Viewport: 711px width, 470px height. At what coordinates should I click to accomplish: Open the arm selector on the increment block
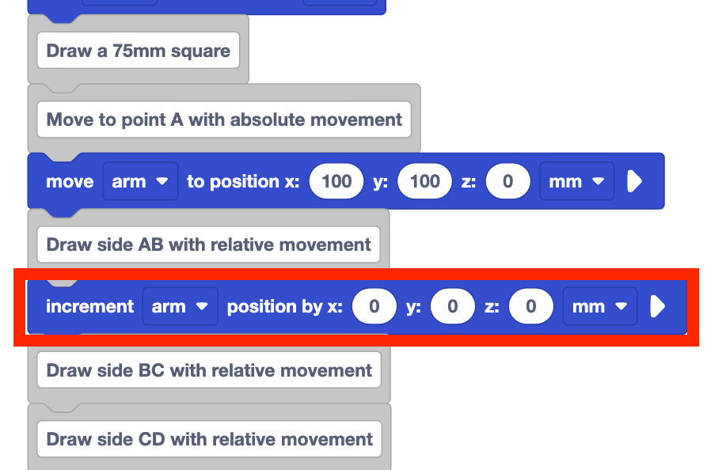180,306
